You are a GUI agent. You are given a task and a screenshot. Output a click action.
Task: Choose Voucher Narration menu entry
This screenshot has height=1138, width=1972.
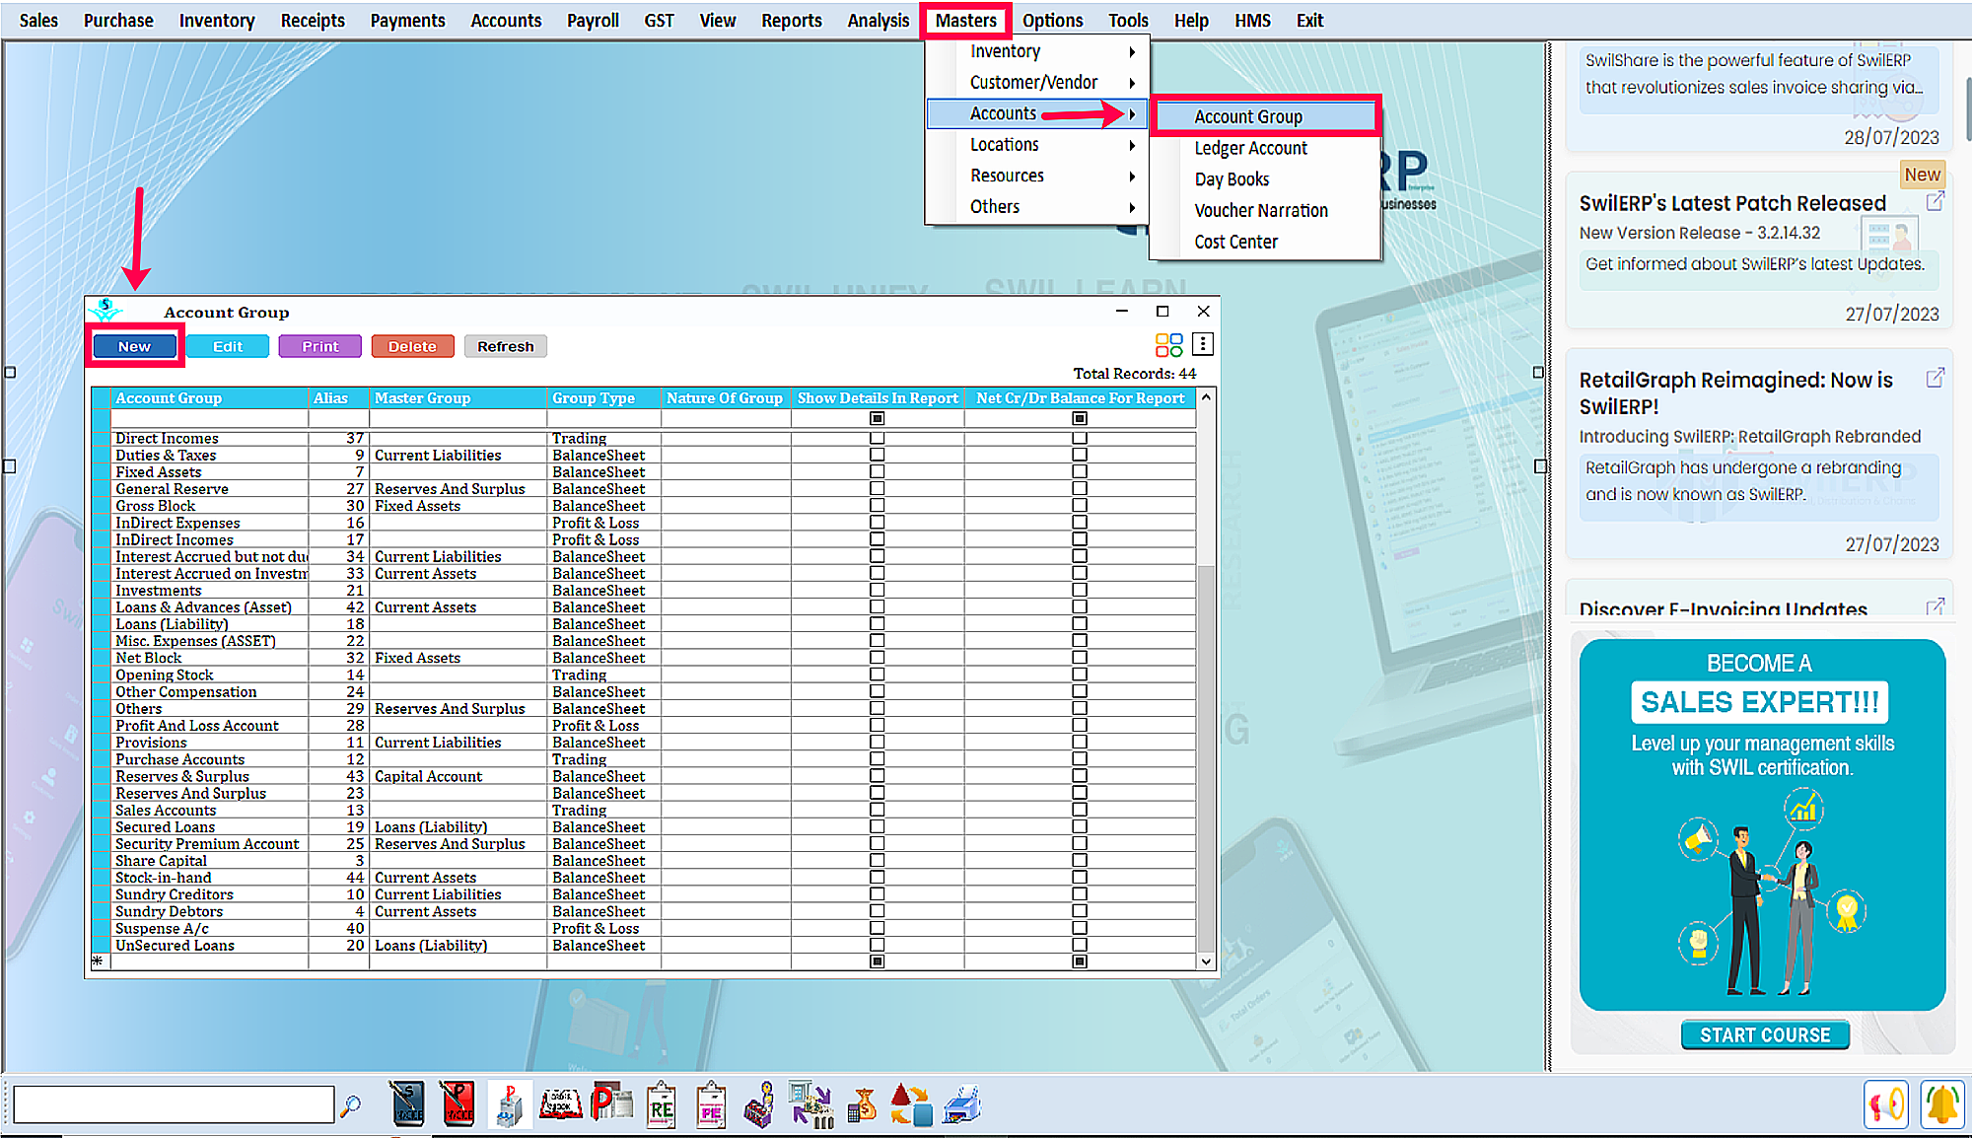tap(1265, 210)
